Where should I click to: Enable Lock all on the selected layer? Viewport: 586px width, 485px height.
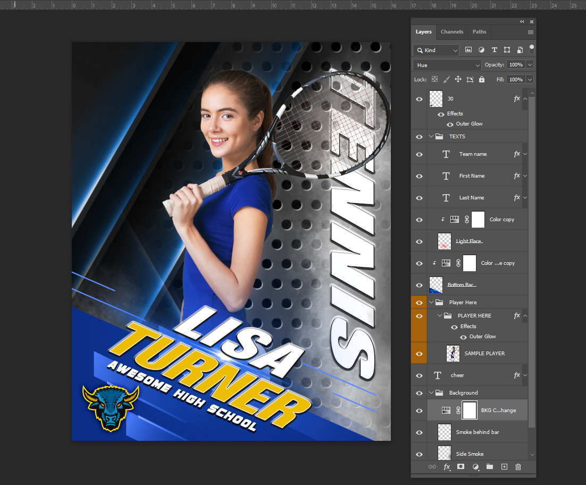tap(481, 79)
